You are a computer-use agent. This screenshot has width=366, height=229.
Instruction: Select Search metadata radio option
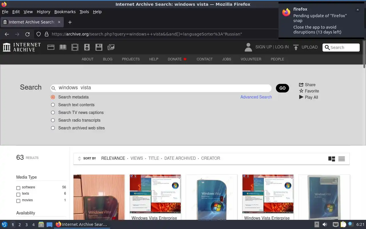[x=53, y=97]
